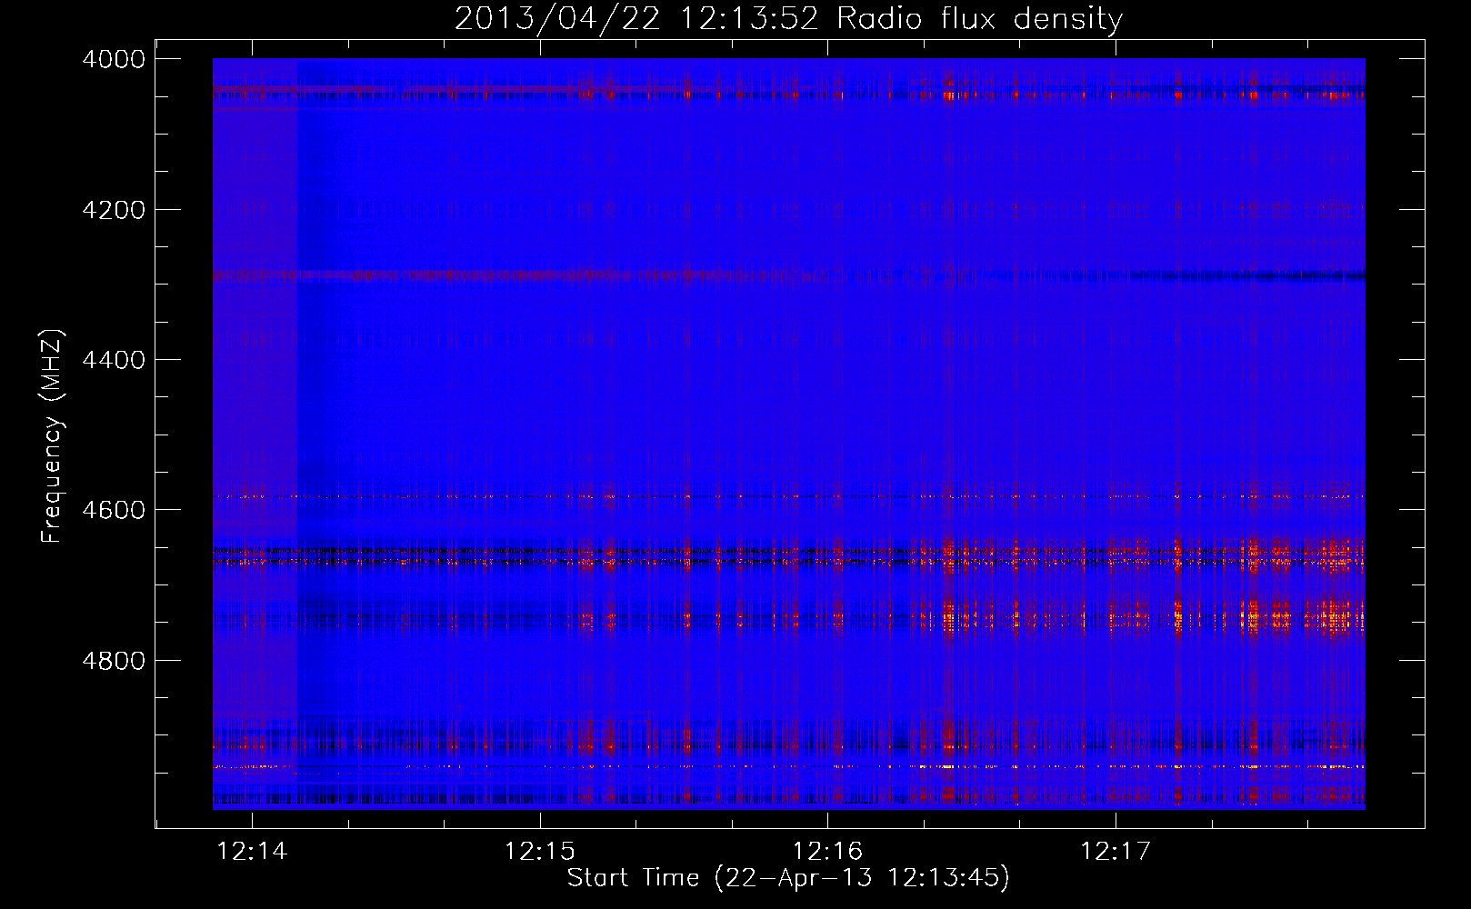Select the 4000 frequency tick label
1471x909 pixels.
[114, 59]
